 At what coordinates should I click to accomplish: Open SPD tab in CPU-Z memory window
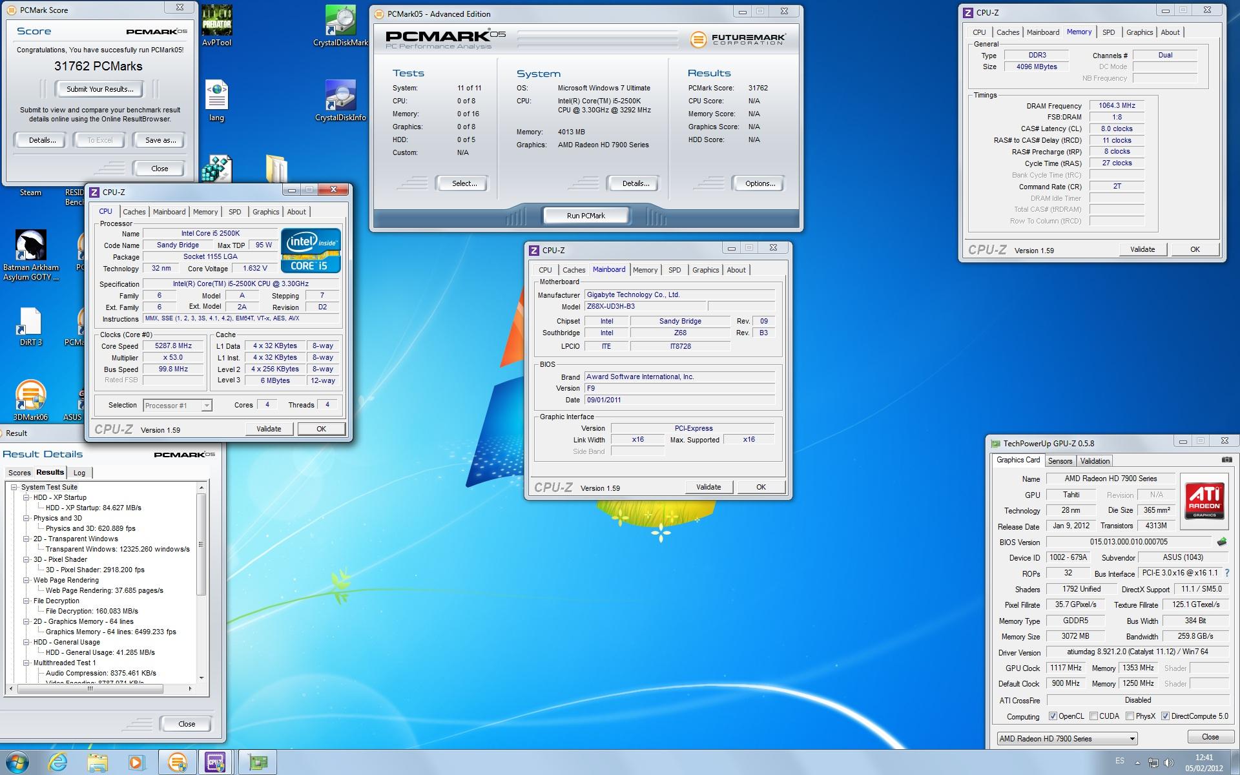coord(1108,32)
